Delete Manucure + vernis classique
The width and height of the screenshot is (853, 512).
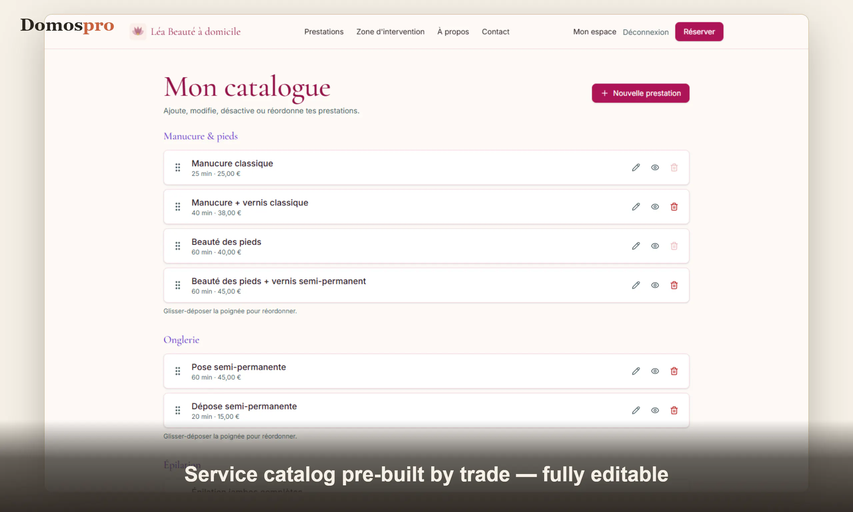tap(674, 207)
